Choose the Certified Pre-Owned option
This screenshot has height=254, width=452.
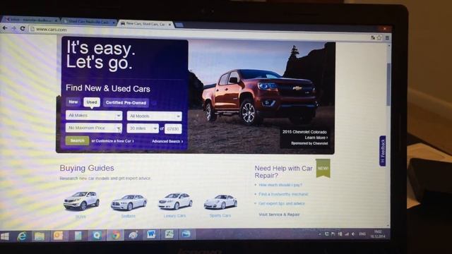tap(126, 103)
